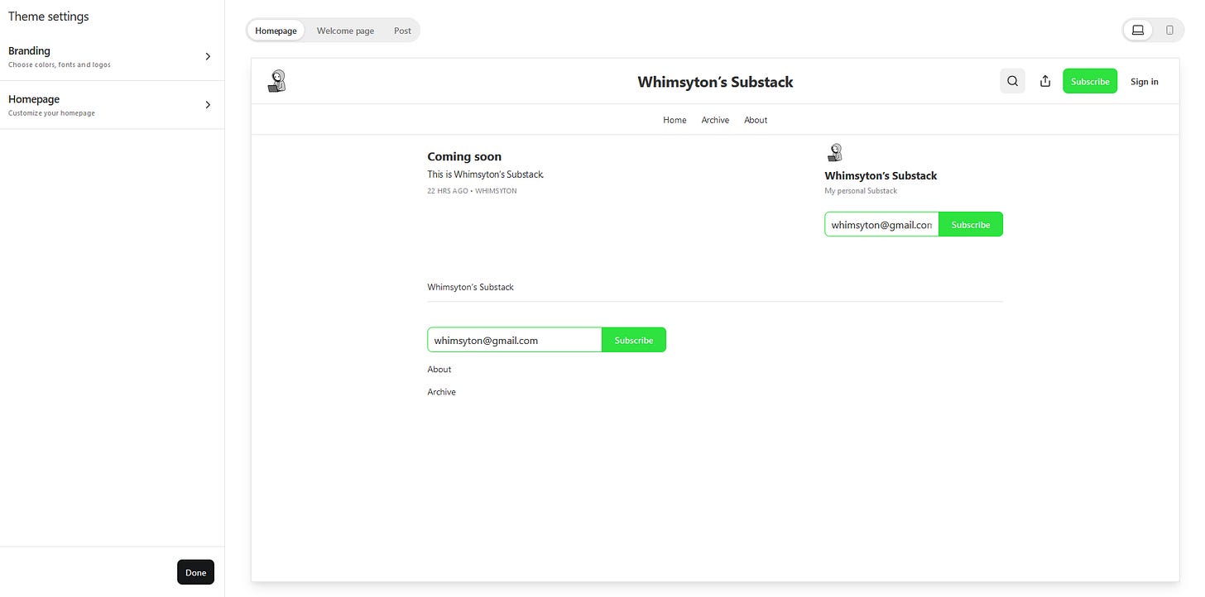The width and height of the screenshot is (1205, 597).
Task: Click the header Subscribe button
Action: click(x=1090, y=81)
